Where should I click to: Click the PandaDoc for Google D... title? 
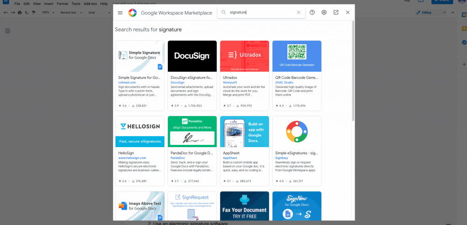click(192, 153)
